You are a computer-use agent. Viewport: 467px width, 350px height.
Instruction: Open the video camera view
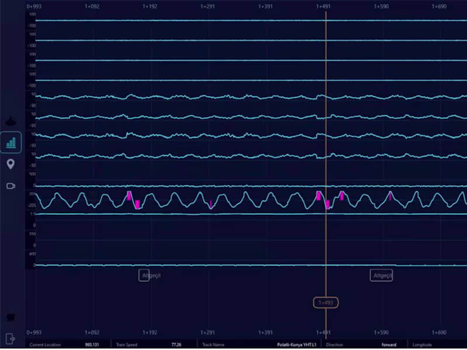coord(11,186)
